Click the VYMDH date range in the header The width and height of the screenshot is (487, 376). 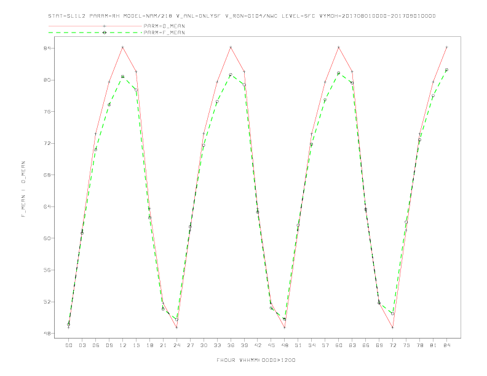(x=378, y=16)
